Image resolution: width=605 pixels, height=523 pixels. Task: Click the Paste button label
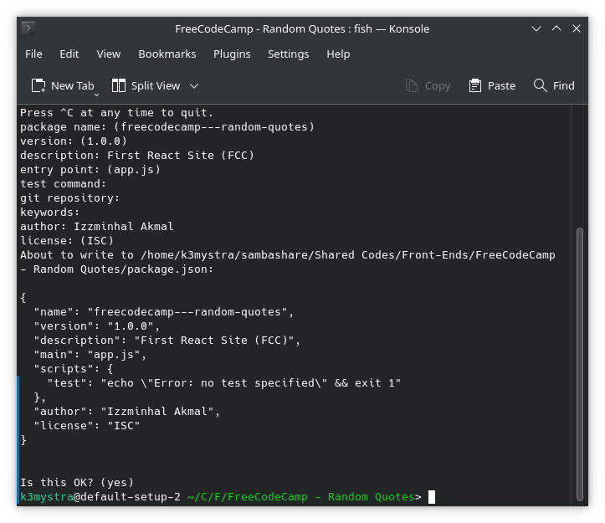pos(501,85)
